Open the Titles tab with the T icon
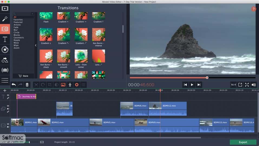The height and width of the screenshot is (146, 259). tap(5, 39)
